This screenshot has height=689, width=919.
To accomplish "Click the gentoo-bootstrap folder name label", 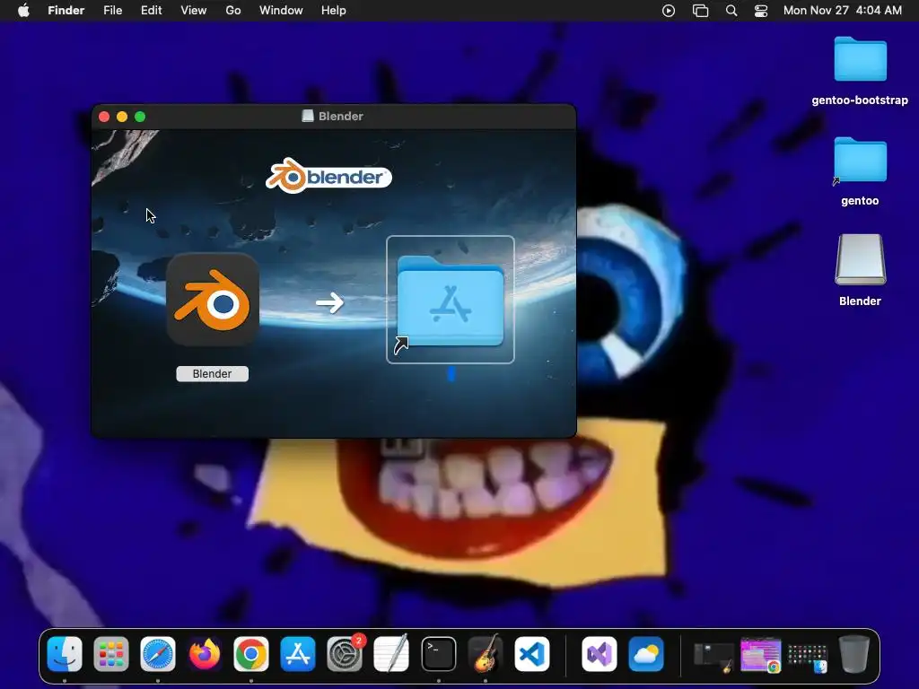I will coord(860,100).
